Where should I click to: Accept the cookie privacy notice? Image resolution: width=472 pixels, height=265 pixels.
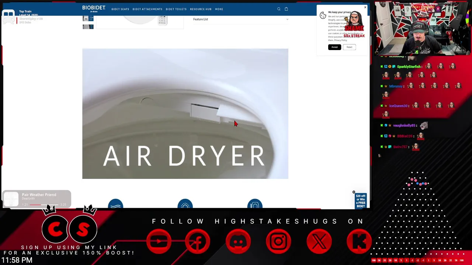(334, 47)
